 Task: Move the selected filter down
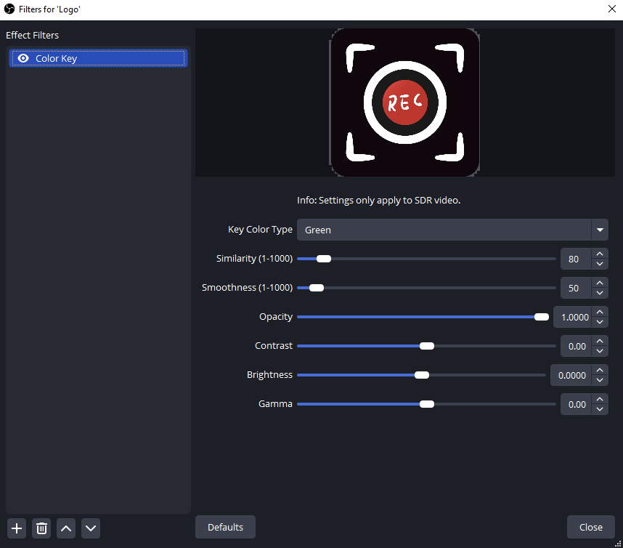[x=91, y=528]
